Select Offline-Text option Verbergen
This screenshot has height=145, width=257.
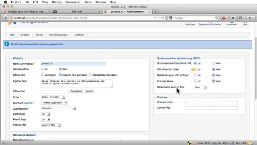pyautogui.click(x=43, y=75)
